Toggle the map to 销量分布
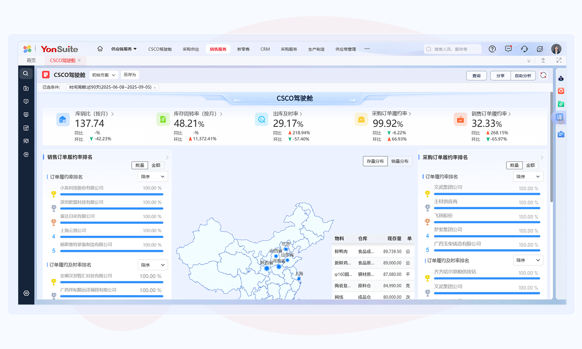This screenshot has width=582, height=349. coord(400,161)
